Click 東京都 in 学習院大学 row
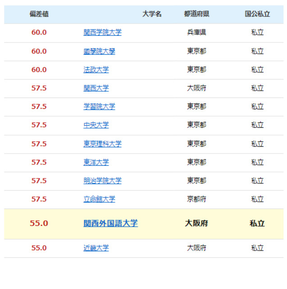This screenshot has height=289, width=287. (x=196, y=107)
